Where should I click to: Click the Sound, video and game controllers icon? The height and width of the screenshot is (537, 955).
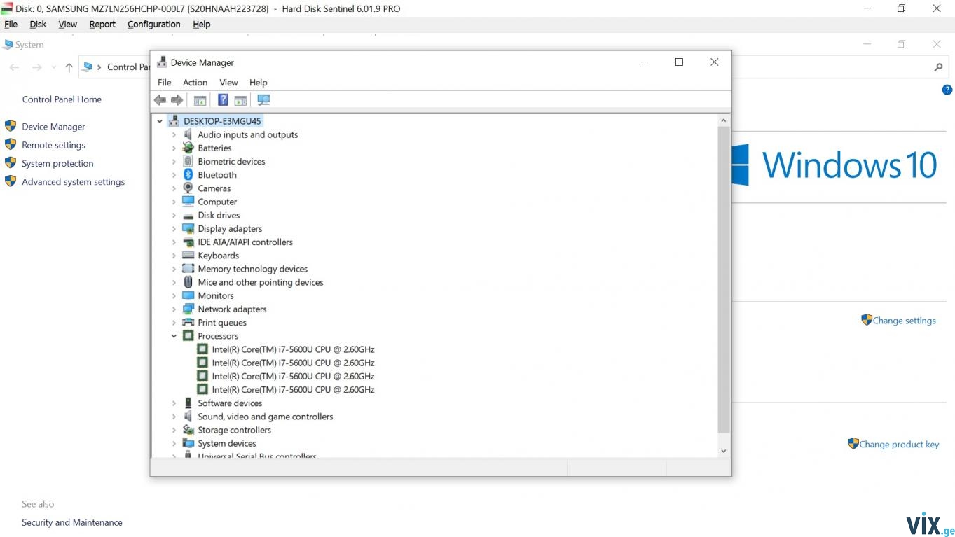(188, 417)
